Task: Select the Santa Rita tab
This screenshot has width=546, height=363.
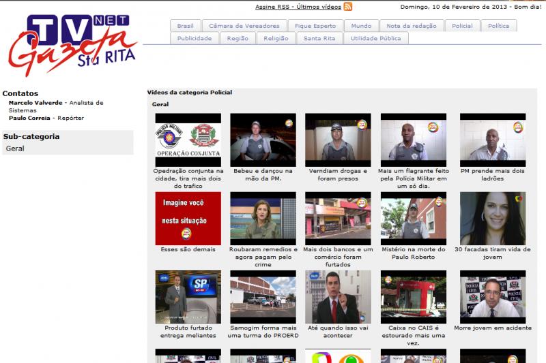Action: (x=319, y=38)
